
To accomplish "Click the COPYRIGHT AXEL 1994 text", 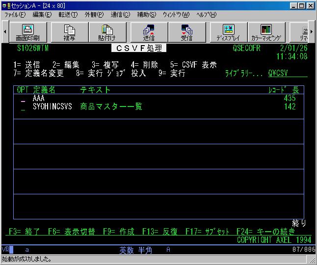I will (274, 240).
